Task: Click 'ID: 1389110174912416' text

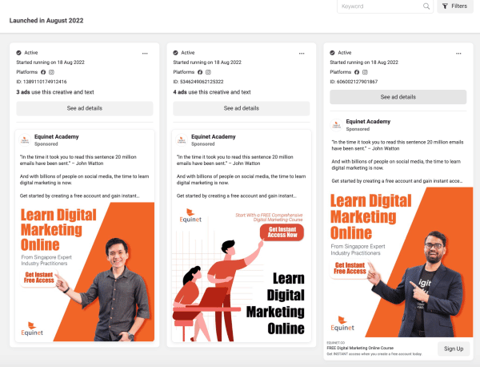Action: click(42, 82)
